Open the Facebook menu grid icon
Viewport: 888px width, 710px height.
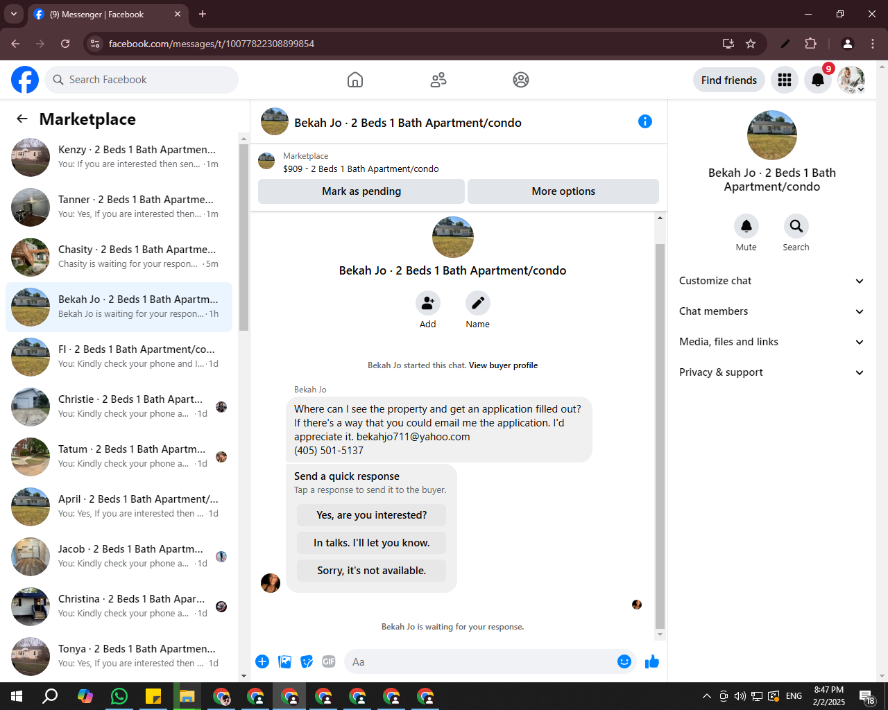(x=785, y=80)
